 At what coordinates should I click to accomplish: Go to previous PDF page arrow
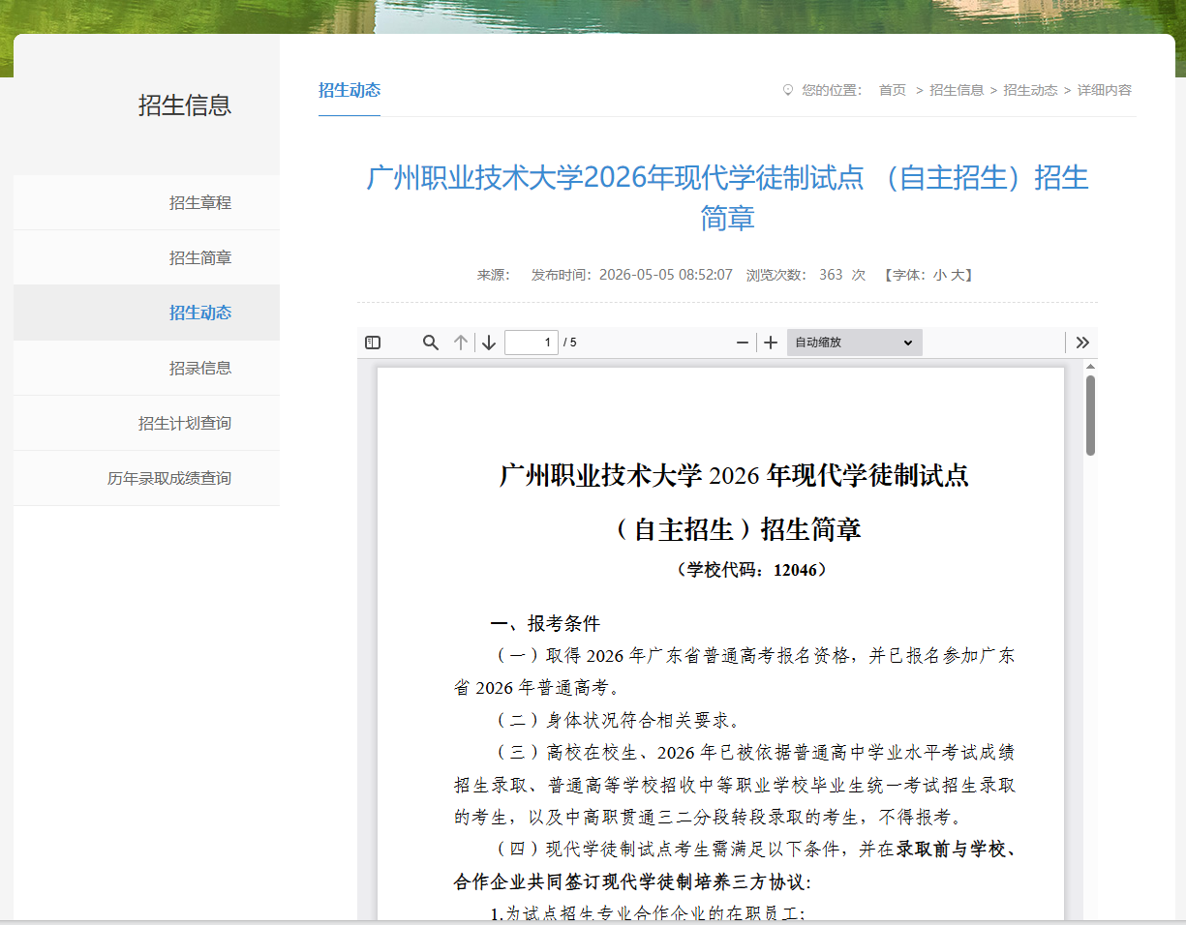461,343
